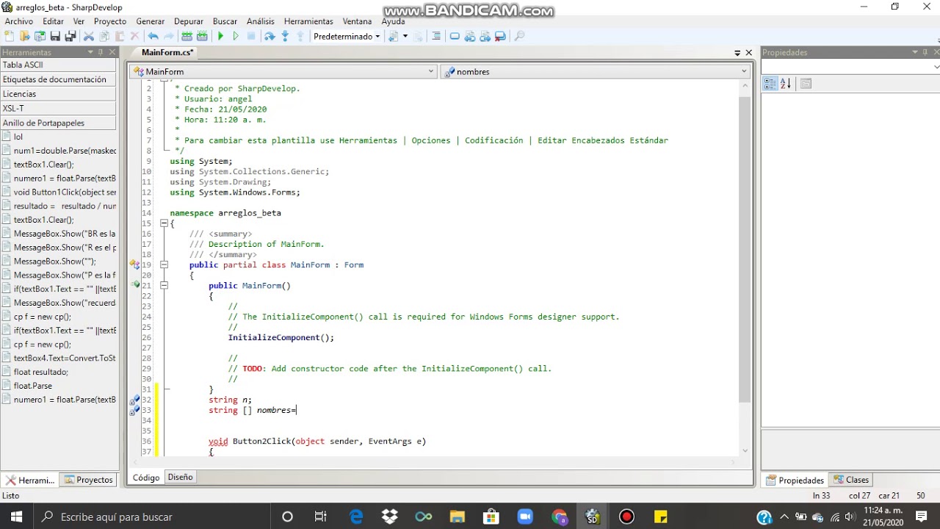Run without debugger using outlined play icon
Image resolution: width=940 pixels, height=529 pixels.
coord(236,36)
